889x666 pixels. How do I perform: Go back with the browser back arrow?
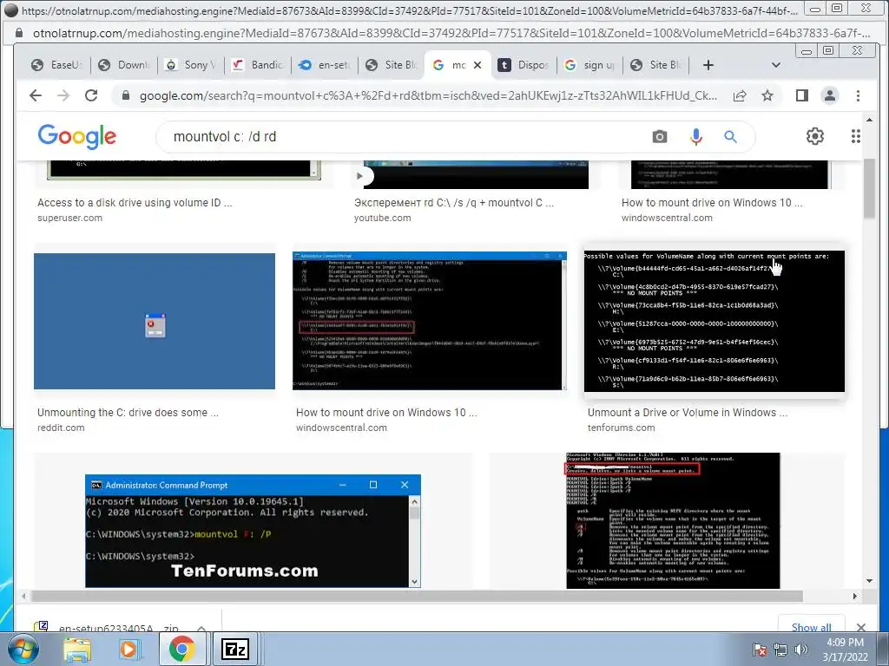(36, 95)
